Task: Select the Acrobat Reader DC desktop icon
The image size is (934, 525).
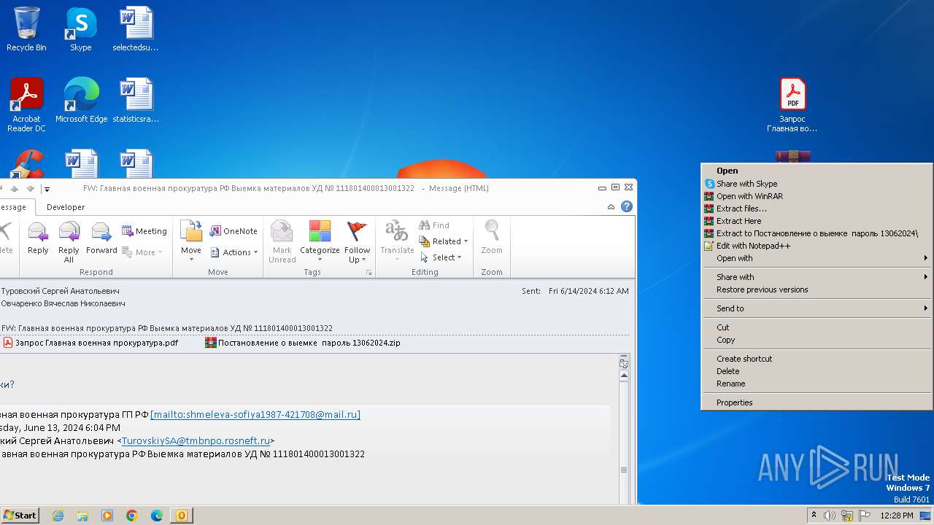Action: click(27, 104)
